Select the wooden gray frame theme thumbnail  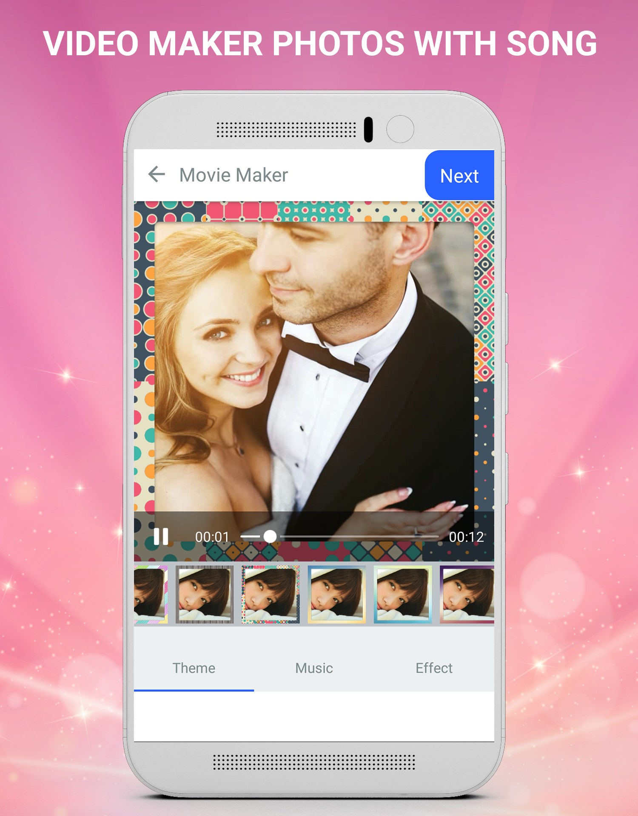click(x=205, y=594)
